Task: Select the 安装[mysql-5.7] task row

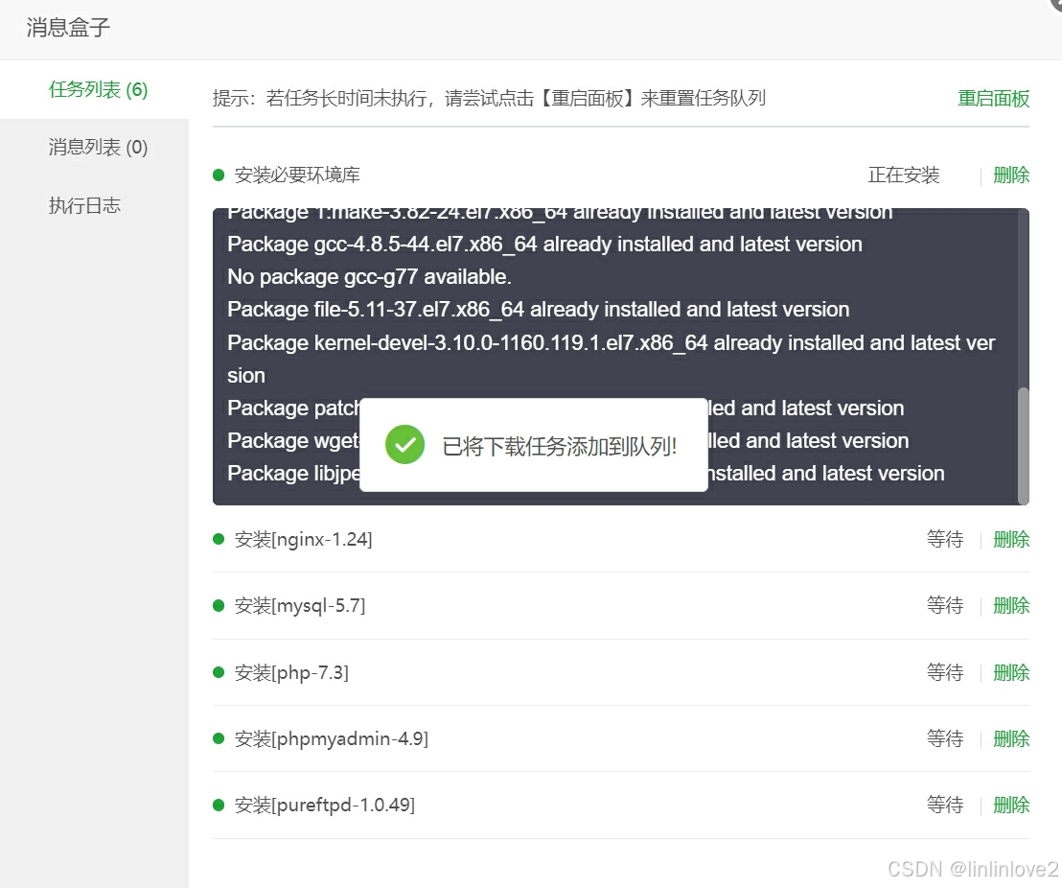Action: [620, 605]
